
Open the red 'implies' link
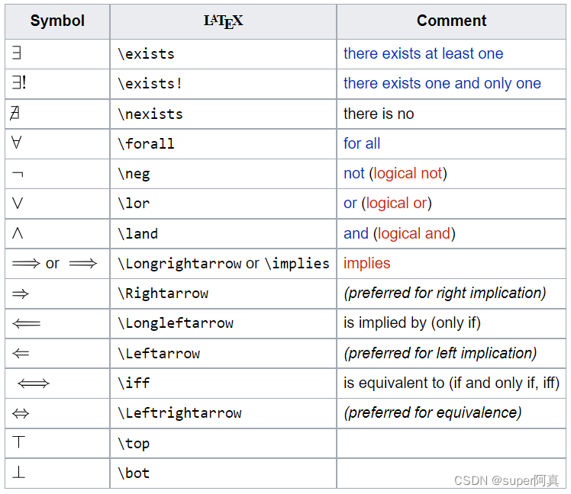[x=366, y=263]
